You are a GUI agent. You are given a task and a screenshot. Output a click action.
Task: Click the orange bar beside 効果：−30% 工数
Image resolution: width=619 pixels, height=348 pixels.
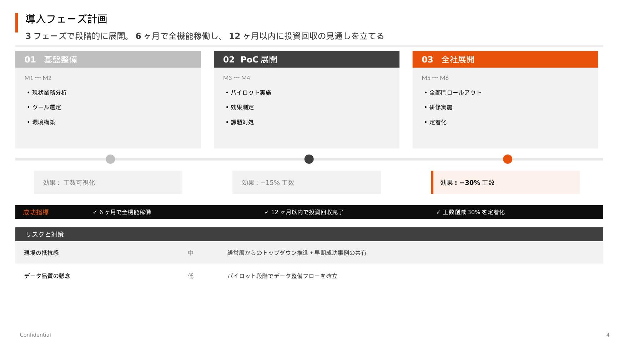click(x=433, y=182)
